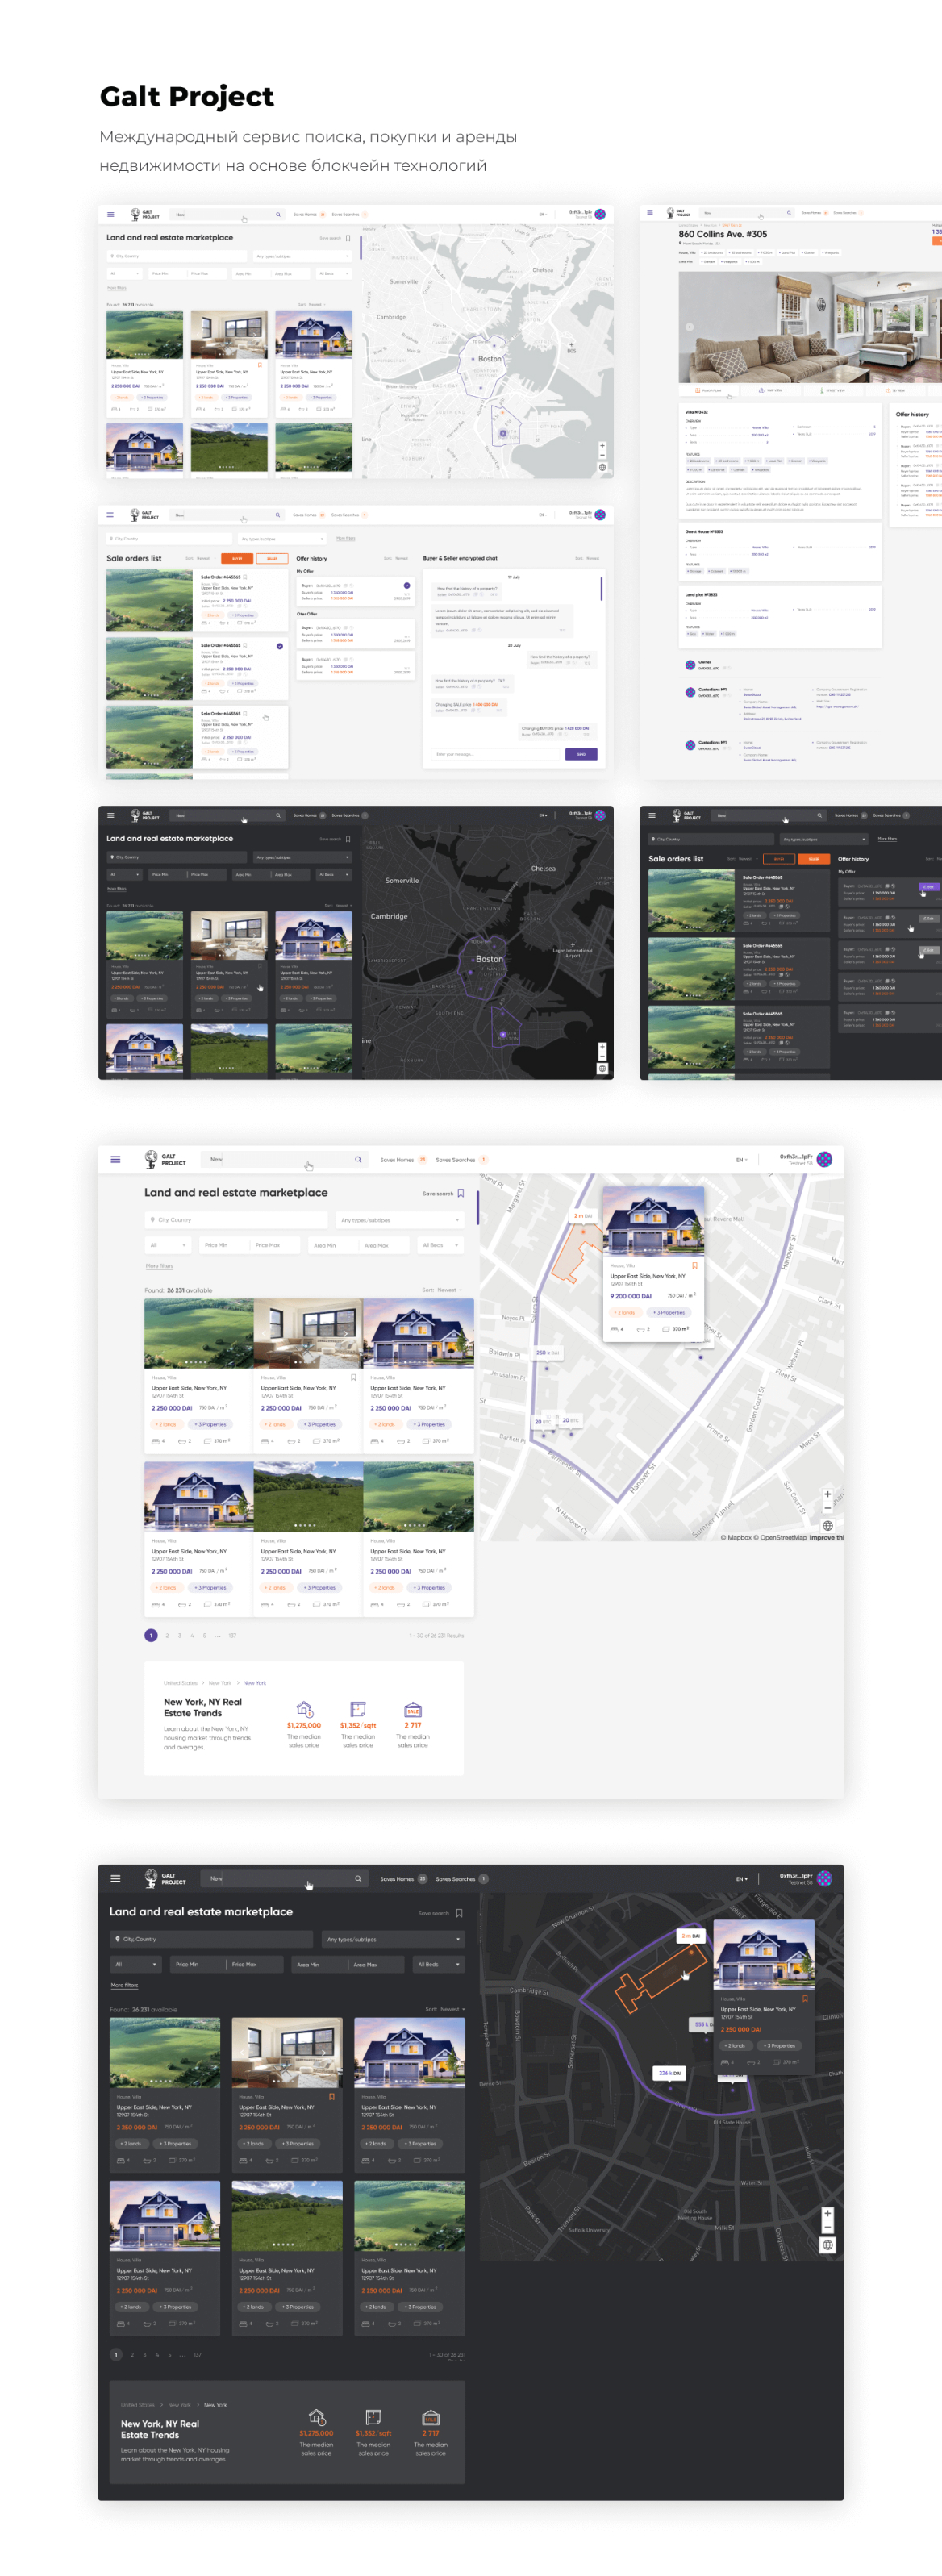Toggle Save search bookmark in large dark mockup
This screenshot has height=2576, width=942.
click(459, 1913)
